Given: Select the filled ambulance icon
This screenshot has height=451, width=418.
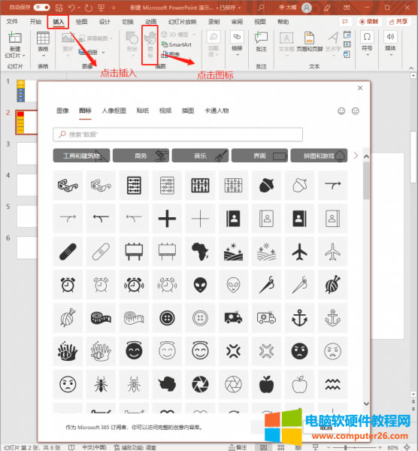Looking at the screenshot, I should (233, 318).
